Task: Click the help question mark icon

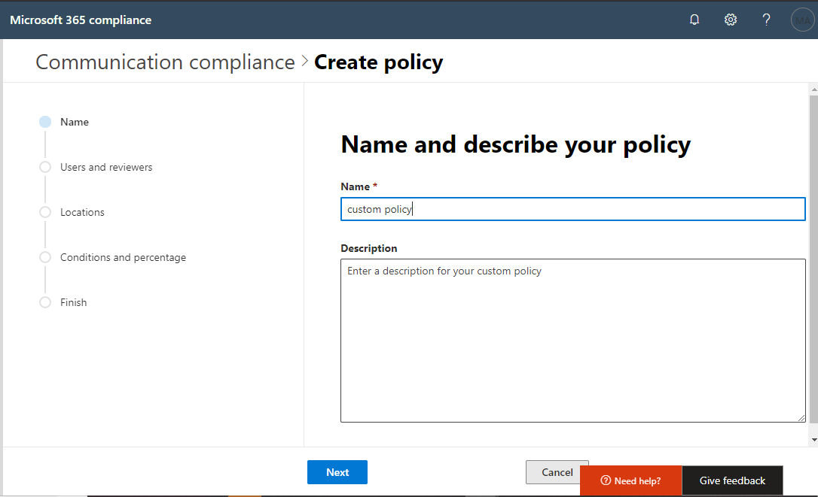Action: [766, 20]
